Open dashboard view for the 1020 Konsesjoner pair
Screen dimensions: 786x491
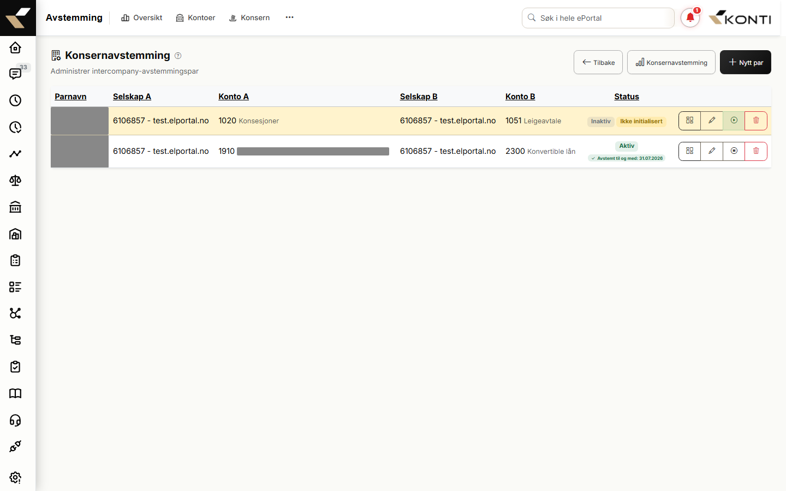(x=690, y=121)
